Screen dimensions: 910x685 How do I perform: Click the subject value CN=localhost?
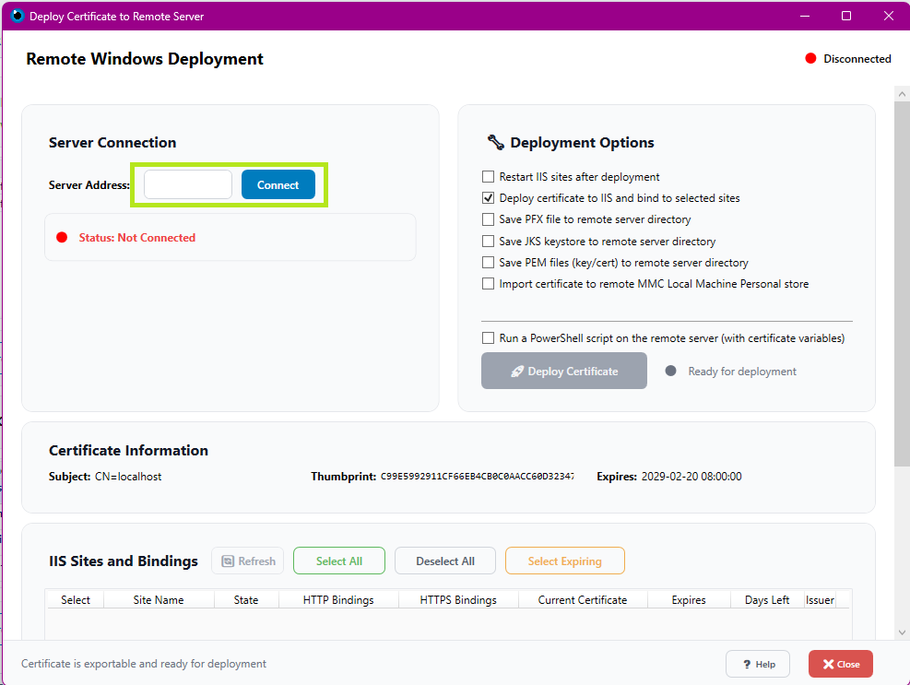(x=128, y=477)
